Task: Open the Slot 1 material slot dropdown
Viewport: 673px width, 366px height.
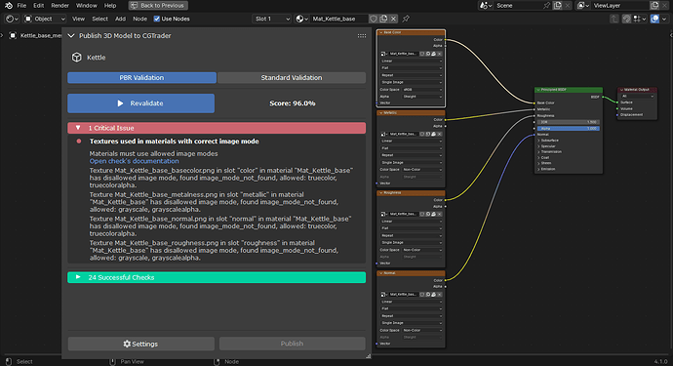Action: point(272,19)
